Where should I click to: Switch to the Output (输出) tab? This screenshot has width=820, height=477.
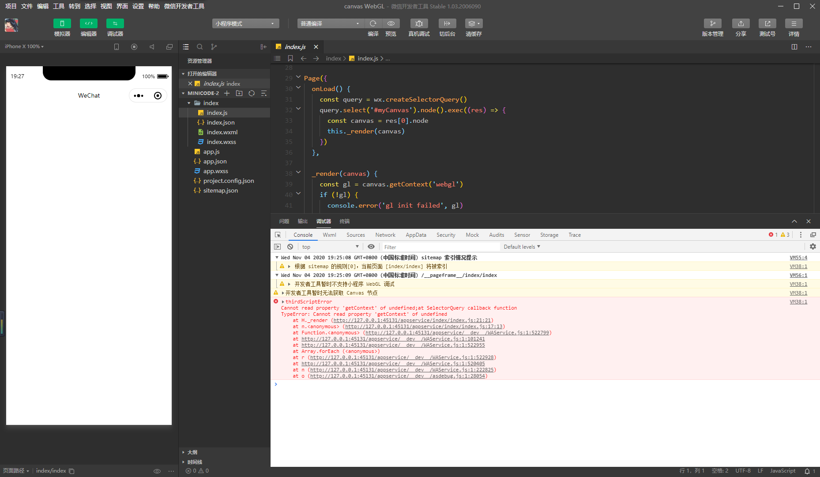(x=303, y=221)
